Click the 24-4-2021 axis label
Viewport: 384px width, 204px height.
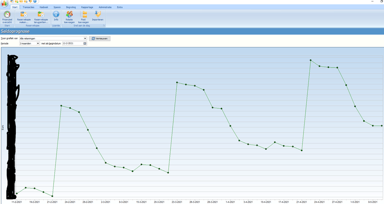319,202
